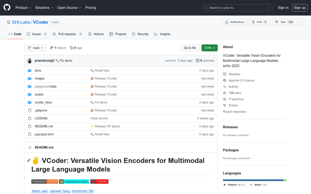311x194 pixels.
Task: Click the Report repository link
Action: coord(234,112)
